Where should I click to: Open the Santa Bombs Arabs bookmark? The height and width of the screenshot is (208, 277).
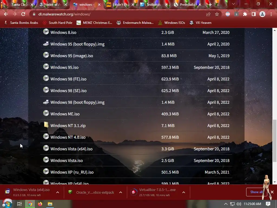click(x=21, y=23)
